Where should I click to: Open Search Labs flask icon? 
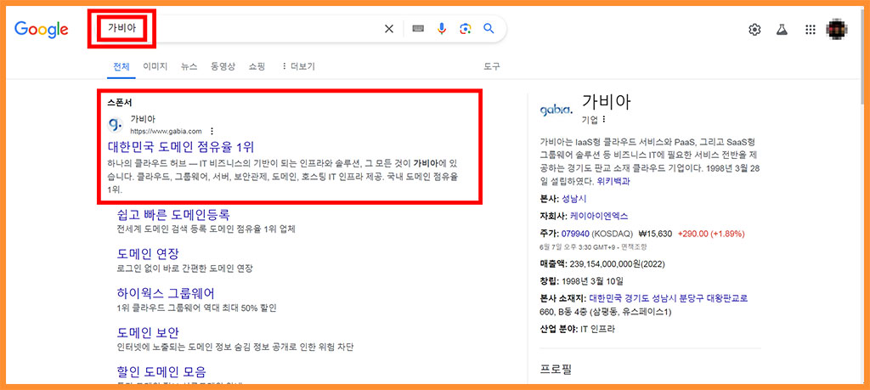[782, 30]
